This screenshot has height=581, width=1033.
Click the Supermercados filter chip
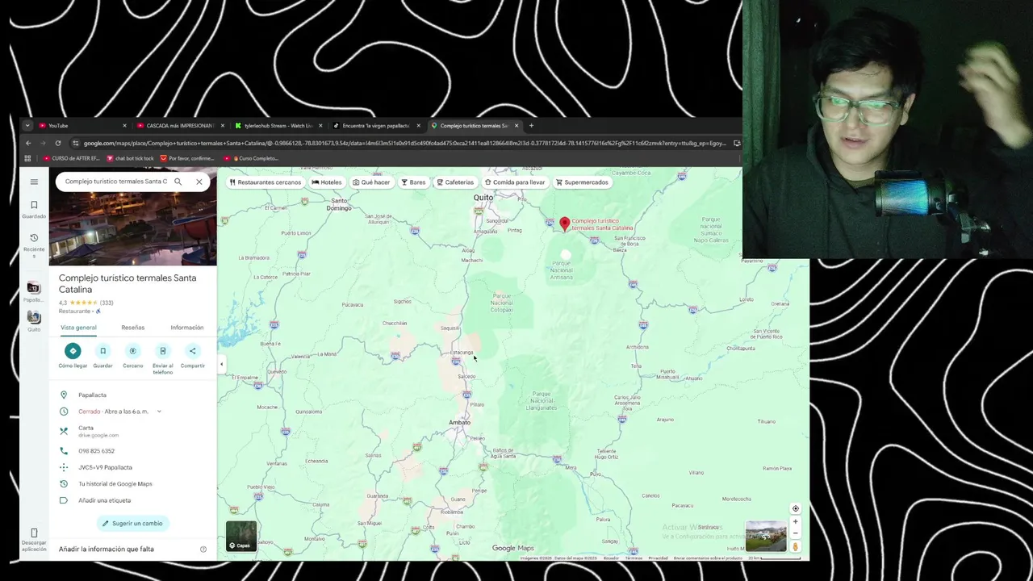click(x=582, y=182)
